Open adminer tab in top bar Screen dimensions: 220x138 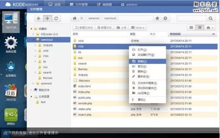[129, 4]
